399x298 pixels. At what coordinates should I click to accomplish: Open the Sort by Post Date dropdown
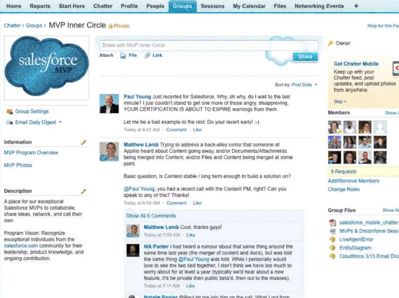pos(305,85)
